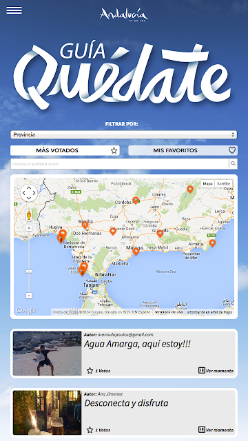Click the Más Votados button
This screenshot has width=248, height=441.
click(65, 150)
